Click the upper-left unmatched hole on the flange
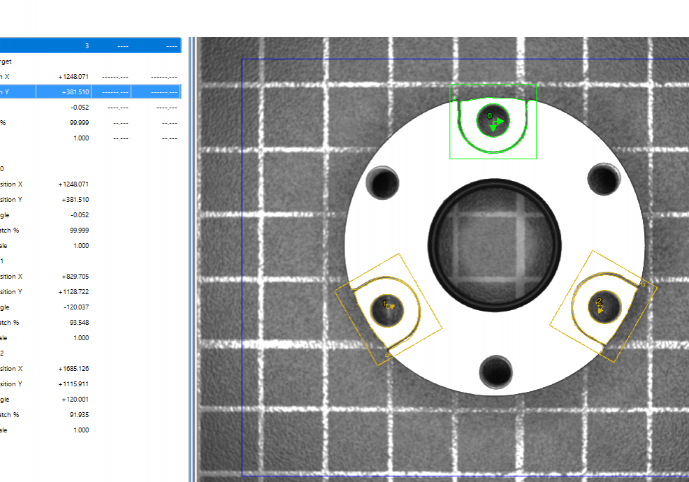Viewport: 689px width, 482px height. pos(384,182)
